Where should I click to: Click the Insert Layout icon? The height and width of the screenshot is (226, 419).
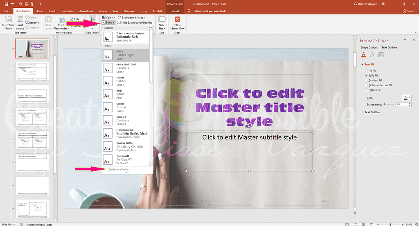[20, 23]
